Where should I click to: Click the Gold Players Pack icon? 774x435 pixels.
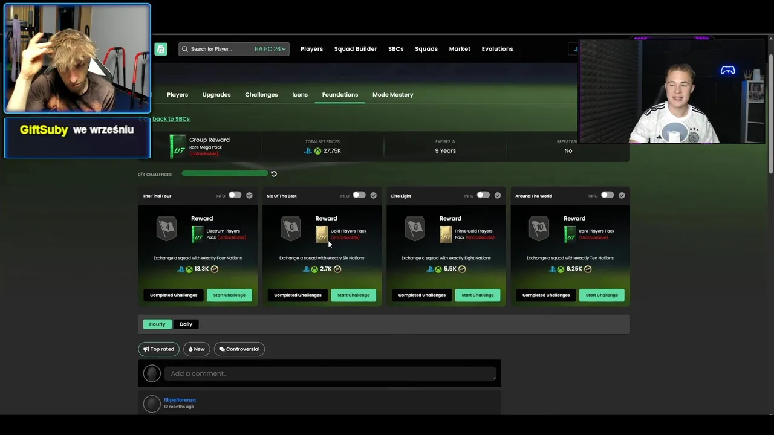[322, 234]
